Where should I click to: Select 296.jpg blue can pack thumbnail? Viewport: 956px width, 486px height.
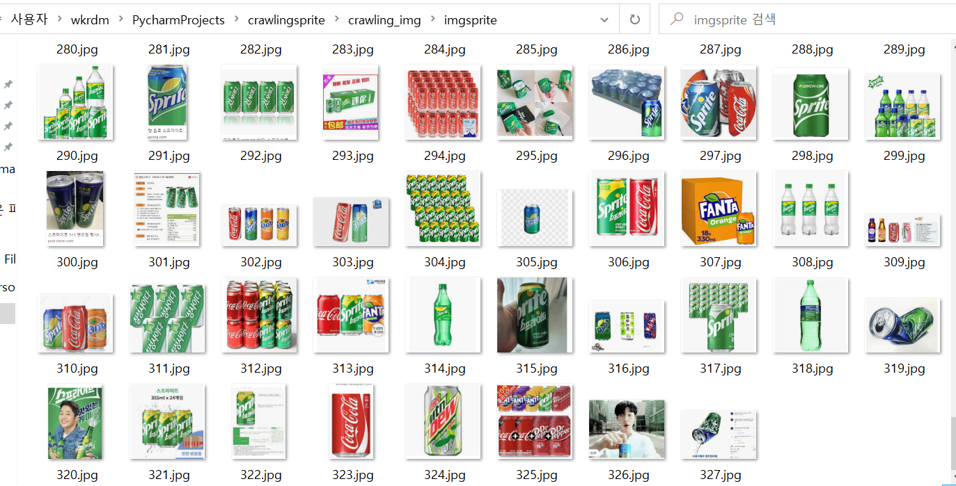tap(627, 103)
